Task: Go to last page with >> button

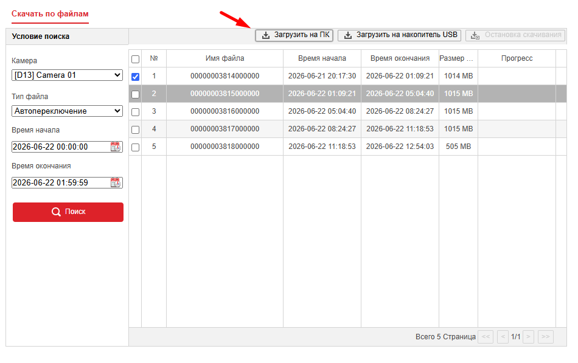Action: [x=546, y=337]
